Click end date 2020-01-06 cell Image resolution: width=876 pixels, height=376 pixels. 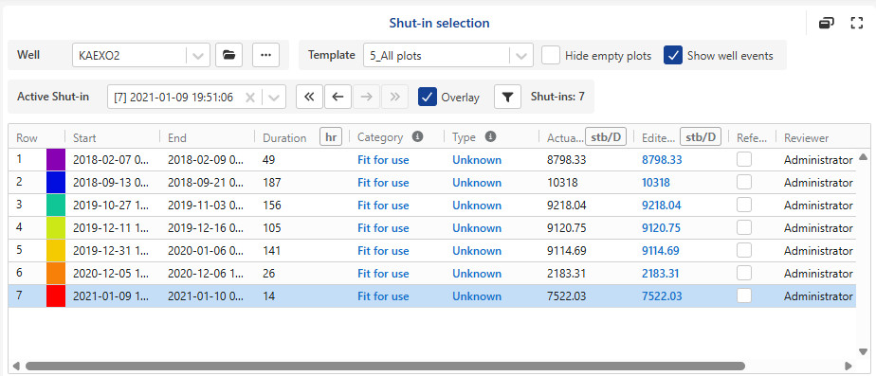[206, 251]
